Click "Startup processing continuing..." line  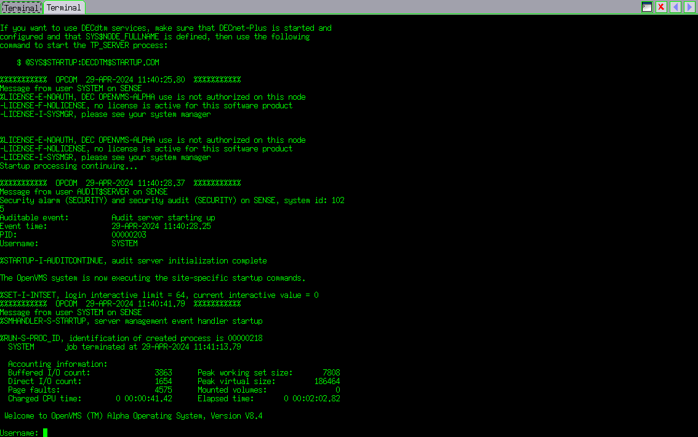click(68, 166)
